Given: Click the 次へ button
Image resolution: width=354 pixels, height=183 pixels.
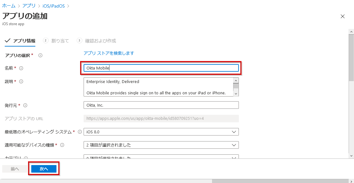Looking at the screenshot, I should click(x=44, y=169).
